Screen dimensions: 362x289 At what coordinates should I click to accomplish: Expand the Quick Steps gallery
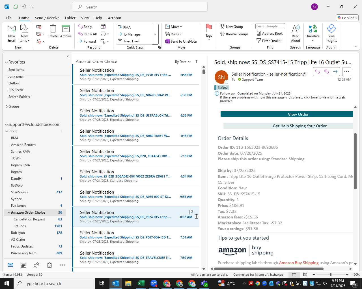pyautogui.click(x=155, y=34)
